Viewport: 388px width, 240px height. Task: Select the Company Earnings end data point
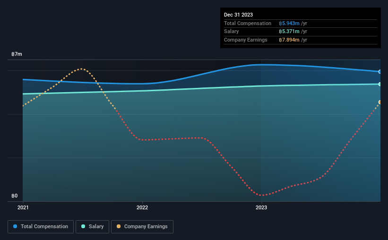pos(380,102)
